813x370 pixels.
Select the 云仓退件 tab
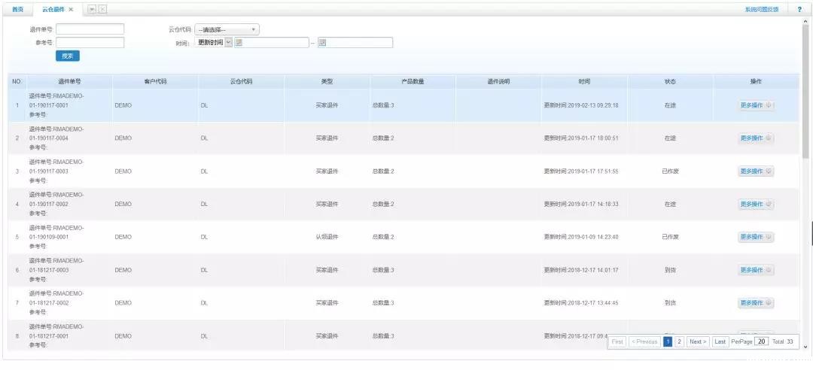tap(53, 9)
